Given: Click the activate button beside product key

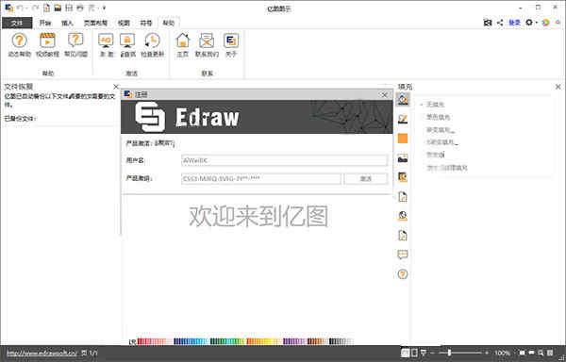Looking at the screenshot, I should (366, 178).
